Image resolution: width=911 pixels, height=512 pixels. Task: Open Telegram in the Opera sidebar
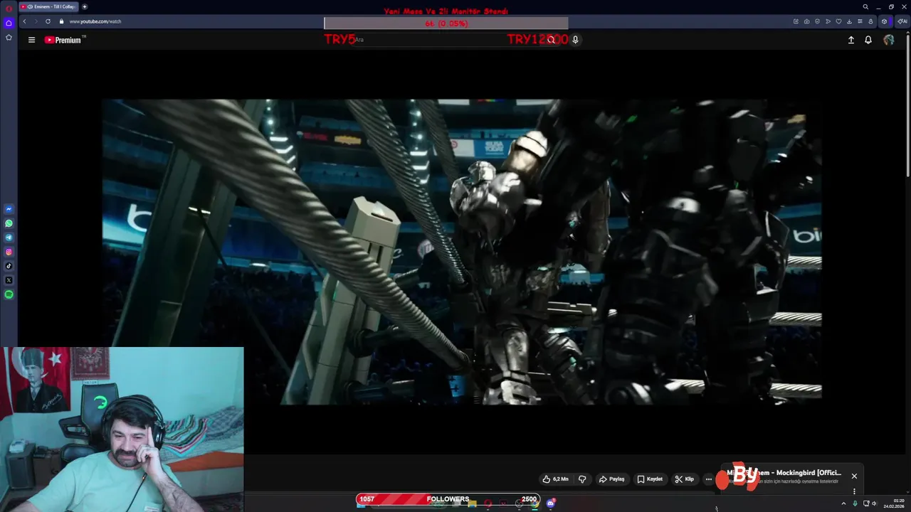tap(9, 238)
